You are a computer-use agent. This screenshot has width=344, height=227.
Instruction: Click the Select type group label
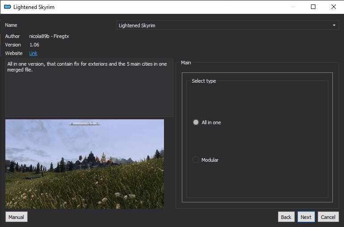point(204,81)
